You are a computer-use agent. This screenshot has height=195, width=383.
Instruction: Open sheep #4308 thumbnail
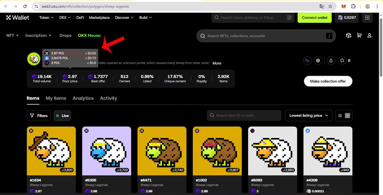(328, 150)
